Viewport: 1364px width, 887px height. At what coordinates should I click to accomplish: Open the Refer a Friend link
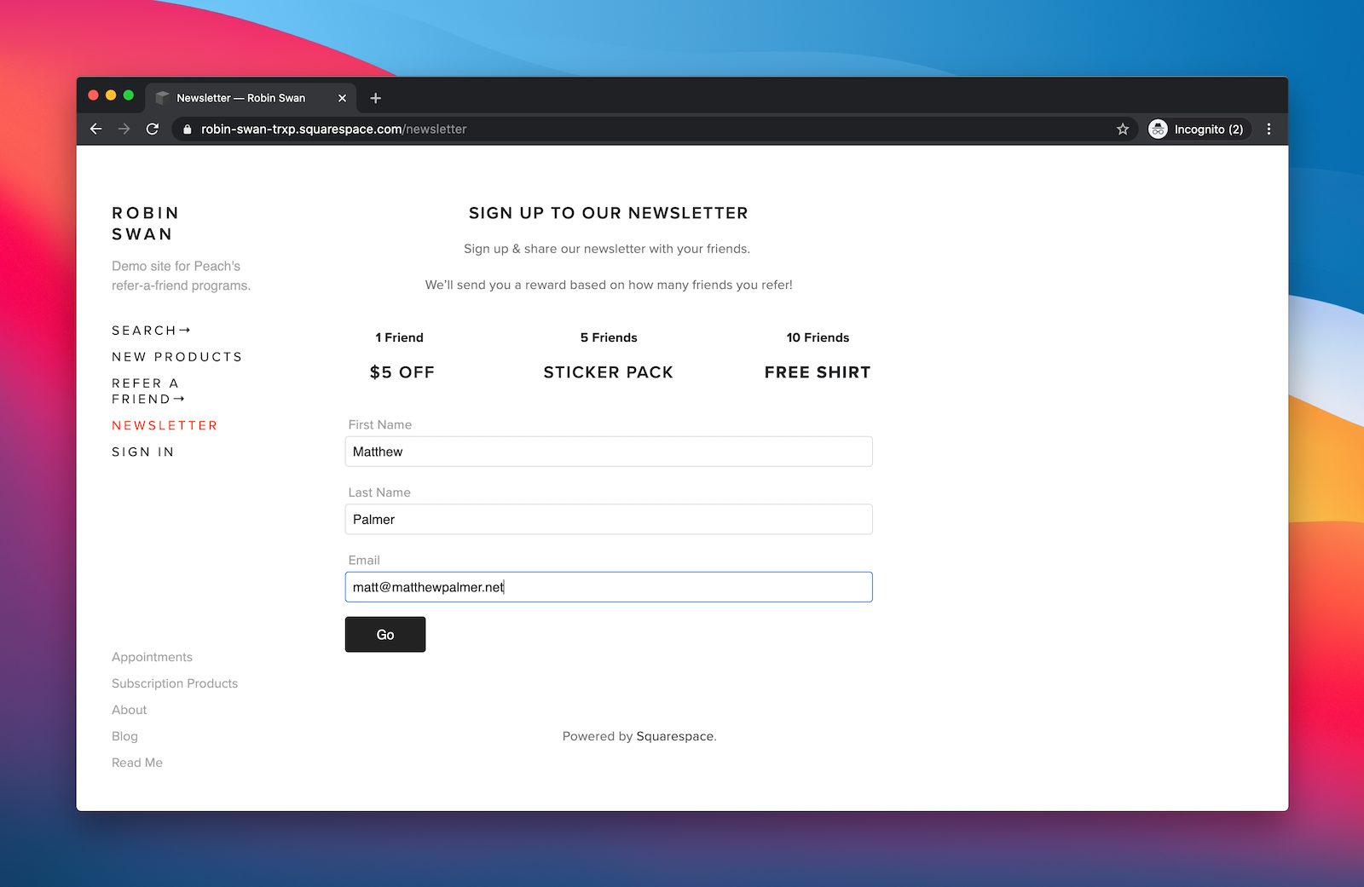[148, 391]
